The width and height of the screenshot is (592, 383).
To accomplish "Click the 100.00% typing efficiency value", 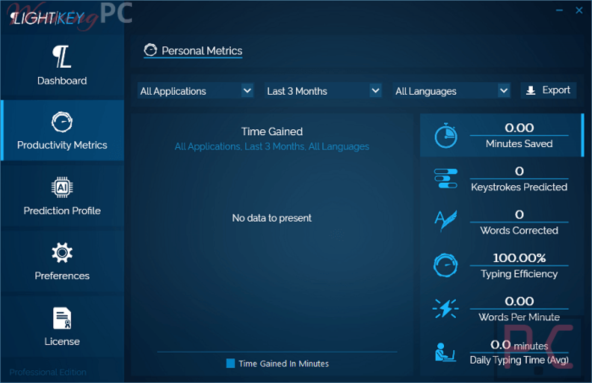I will click(x=519, y=258).
